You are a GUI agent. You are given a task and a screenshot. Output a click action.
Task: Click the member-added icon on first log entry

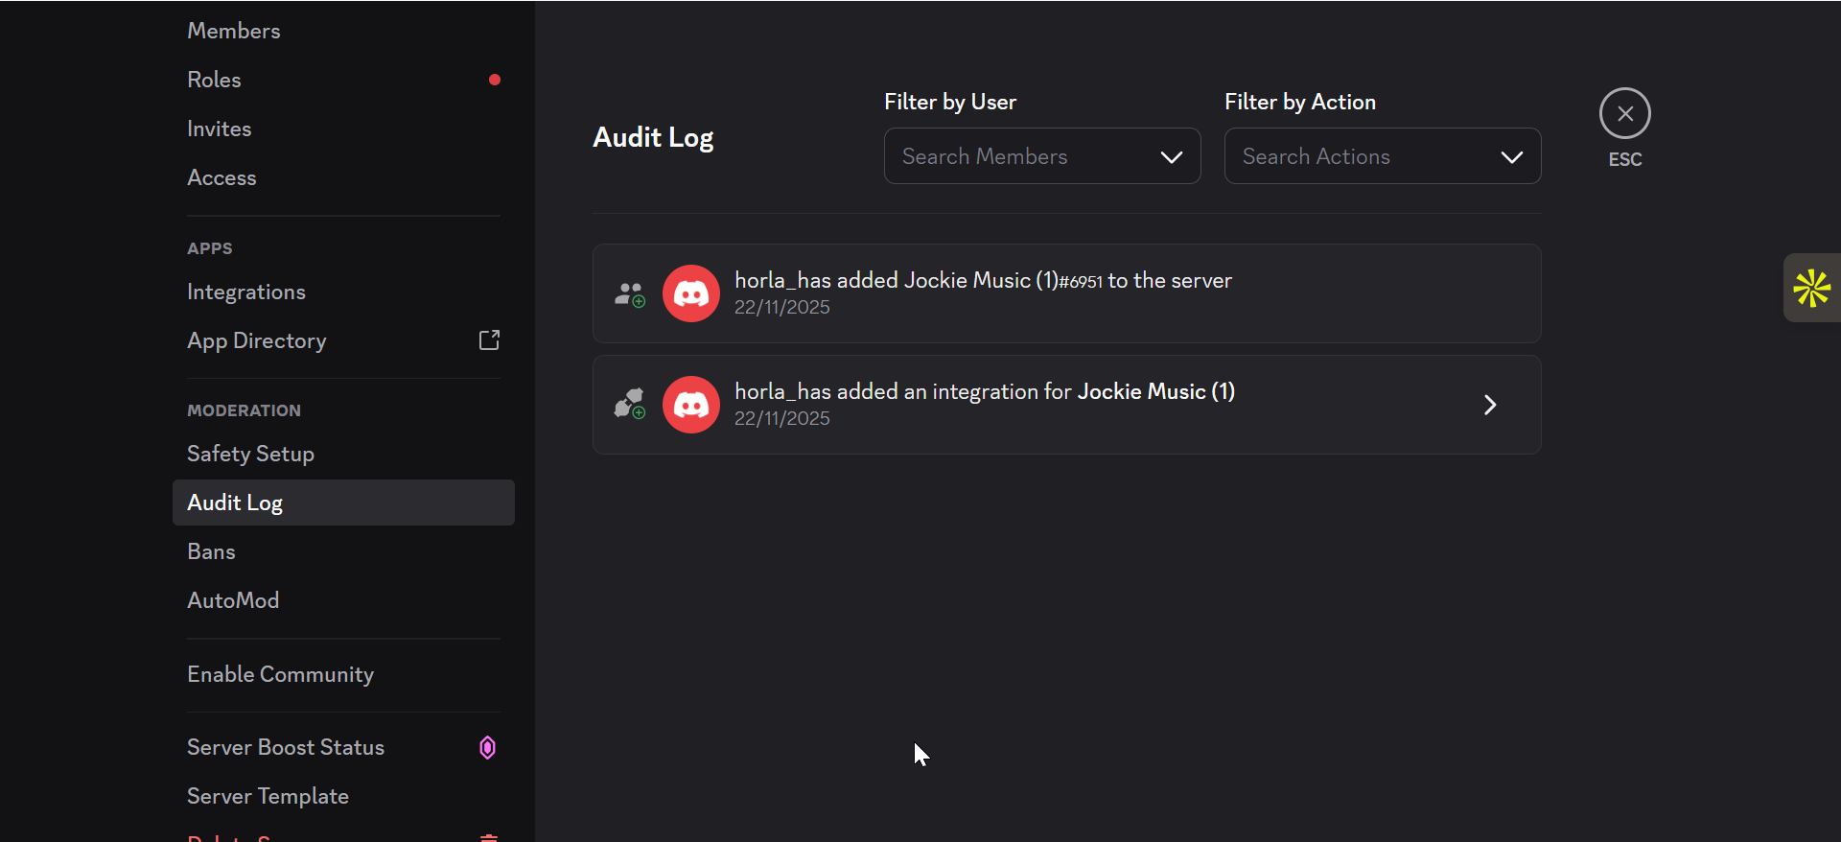[630, 294]
